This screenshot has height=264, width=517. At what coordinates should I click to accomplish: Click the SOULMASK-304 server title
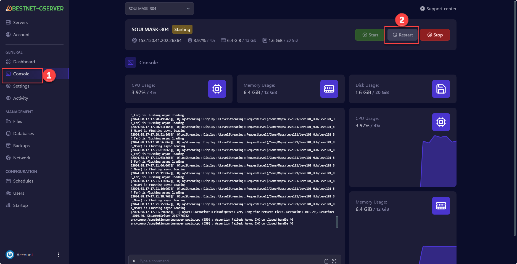pos(150,29)
